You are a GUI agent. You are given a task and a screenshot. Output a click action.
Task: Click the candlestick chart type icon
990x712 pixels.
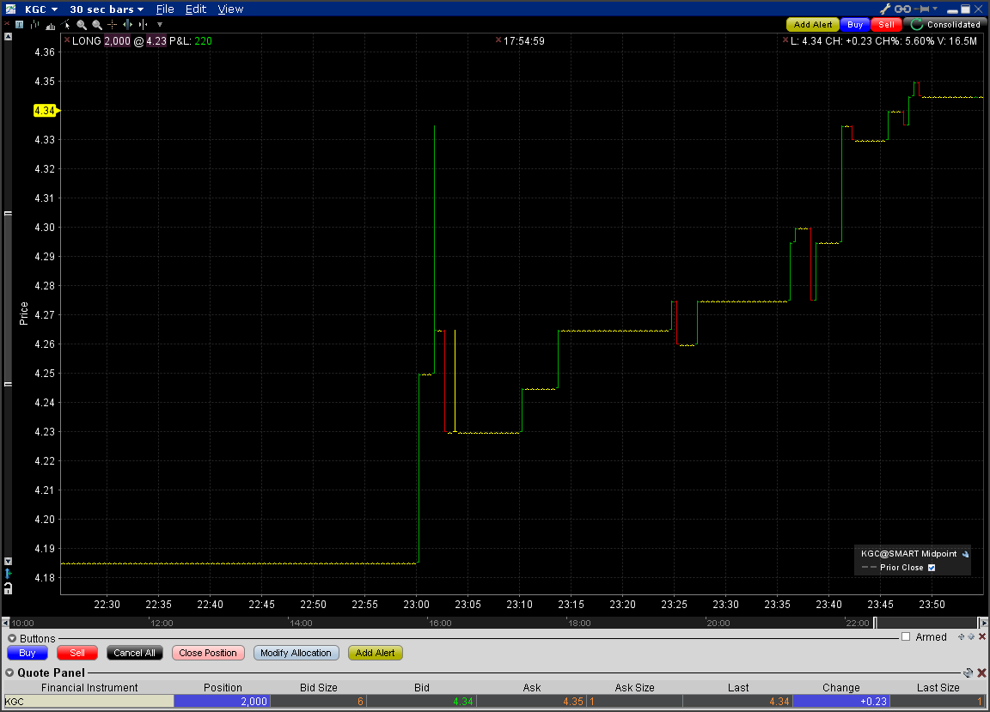point(34,25)
